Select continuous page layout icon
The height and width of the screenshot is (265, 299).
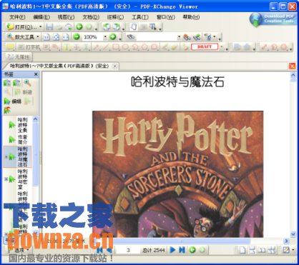click(252, 250)
